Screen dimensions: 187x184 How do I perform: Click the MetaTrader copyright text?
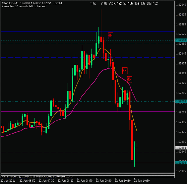click(x=37, y=177)
